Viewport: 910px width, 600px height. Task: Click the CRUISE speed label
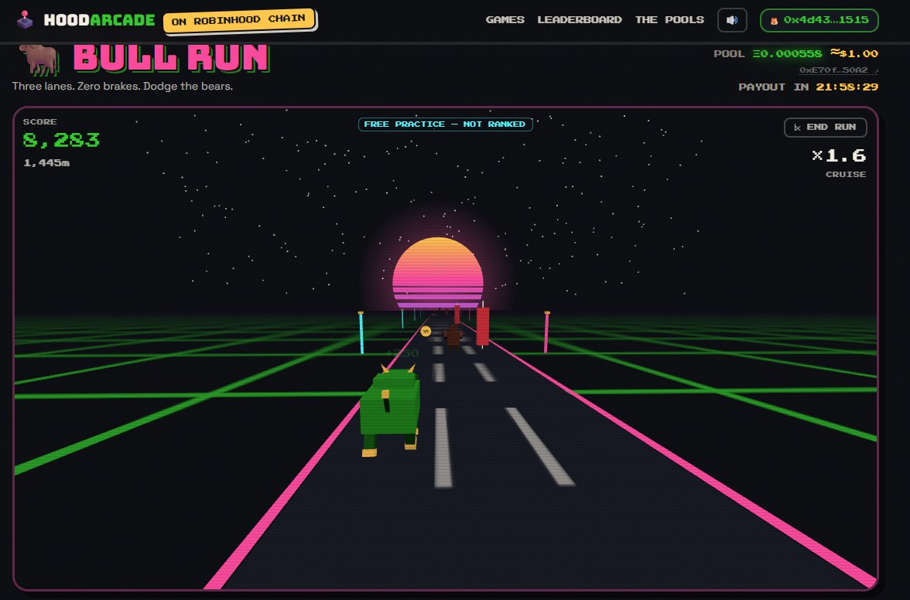[846, 174]
